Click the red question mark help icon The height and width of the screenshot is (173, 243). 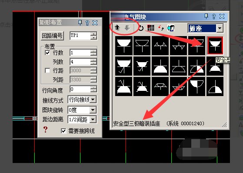tap(45, 129)
